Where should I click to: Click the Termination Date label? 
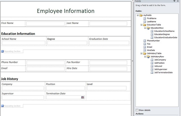pos(56,93)
